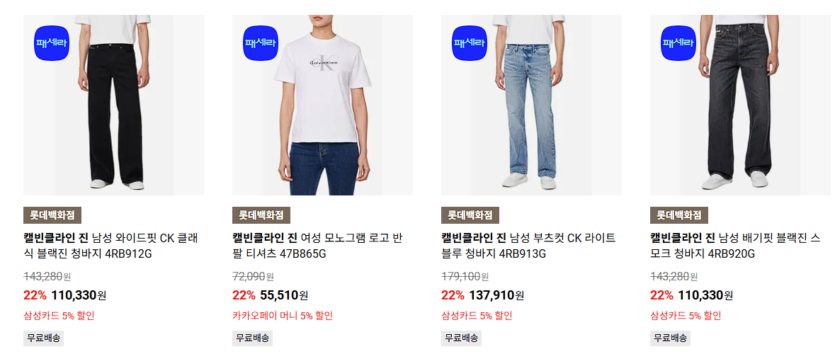Viewport: 835px width, 359px height.
Task: Click the 137,910원 sale price
Action: (496, 295)
